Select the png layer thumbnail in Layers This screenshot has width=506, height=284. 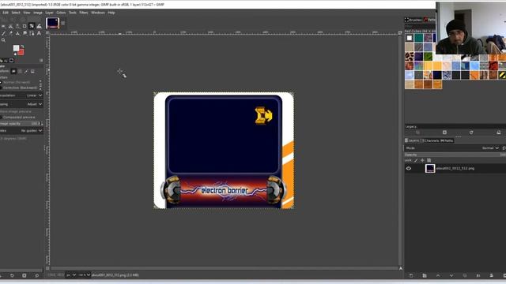pyautogui.click(x=430, y=168)
